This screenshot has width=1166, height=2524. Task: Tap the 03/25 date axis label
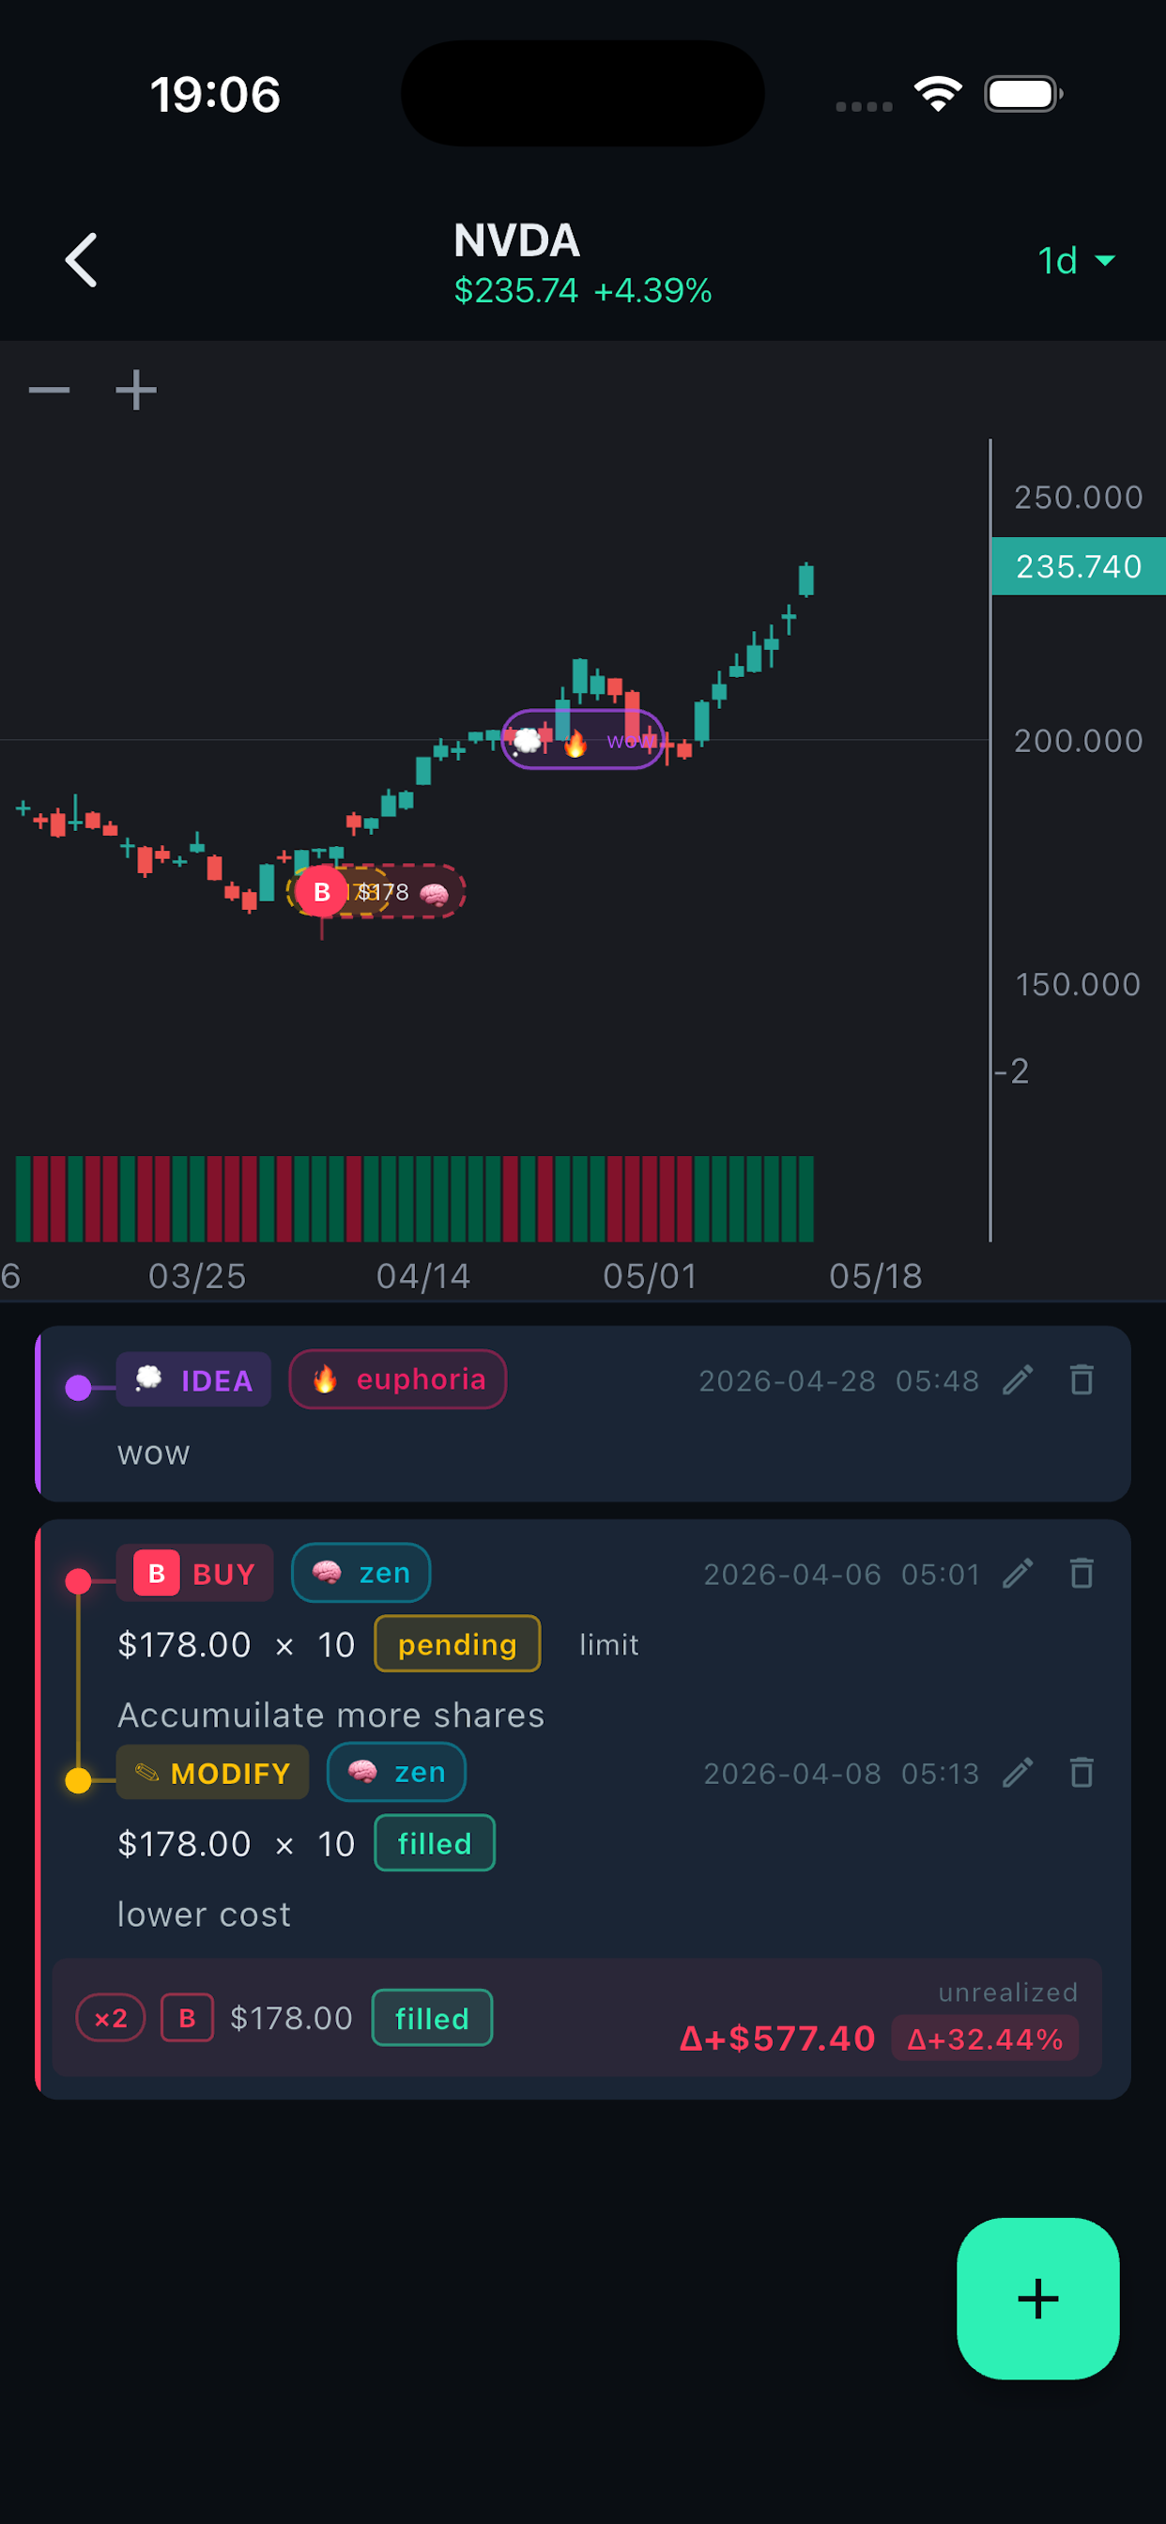(197, 1276)
